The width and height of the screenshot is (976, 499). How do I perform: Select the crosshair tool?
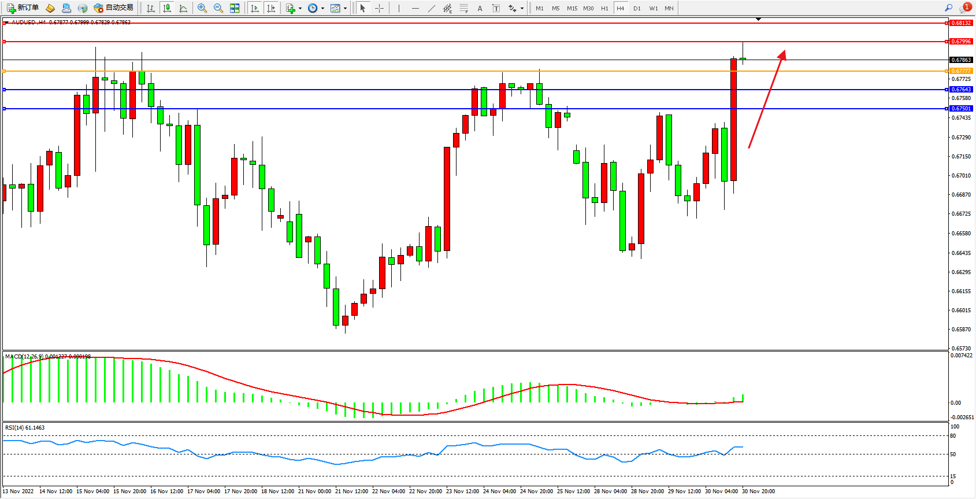pos(379,8)
